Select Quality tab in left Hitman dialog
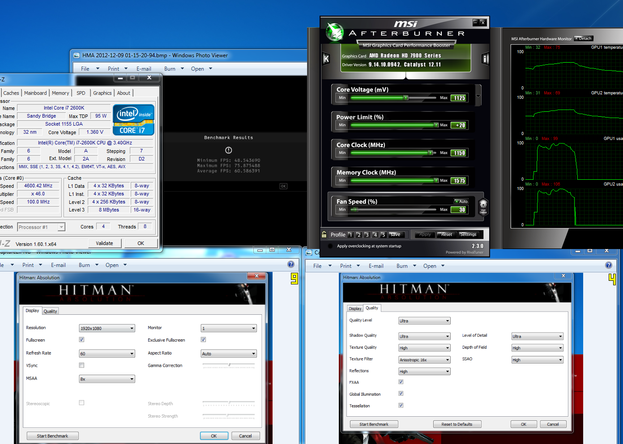The width and height of the screenshot is (623, 444). 50,311
